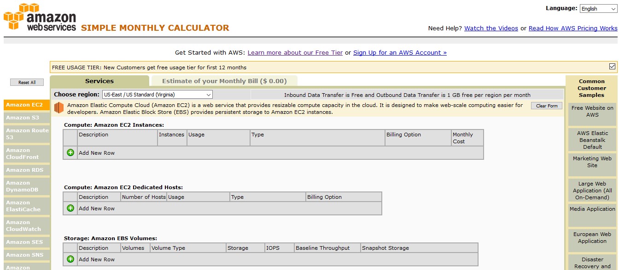Add new row to EC2 Instances table

(x=70, y=152)
